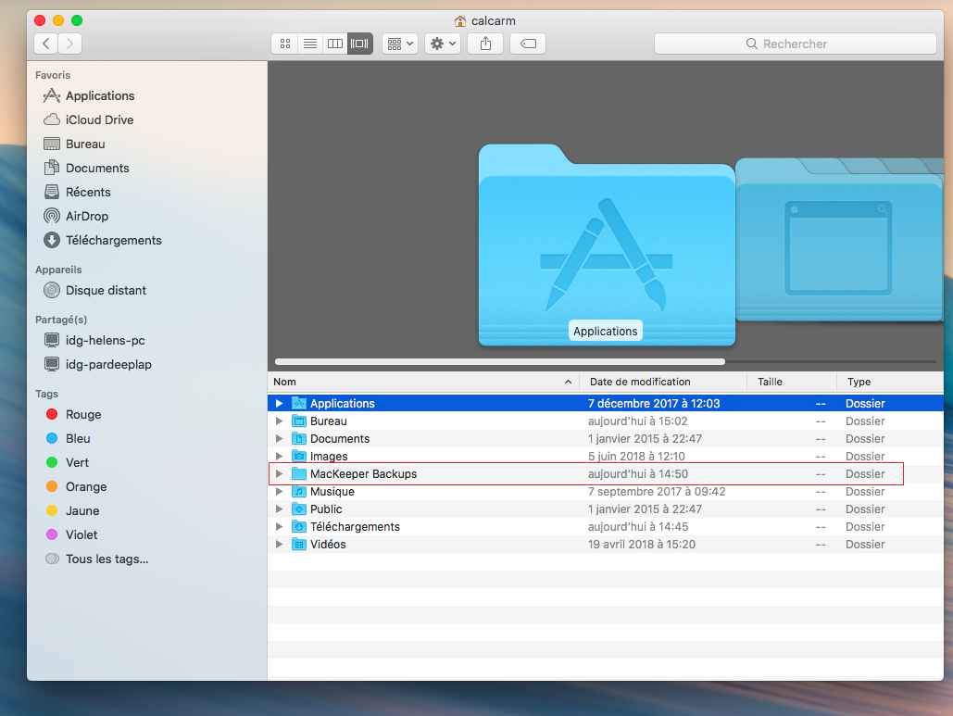Select Disque distant under Appareils
The height and width of the screenshot is (716, 953).
(106, 290)
